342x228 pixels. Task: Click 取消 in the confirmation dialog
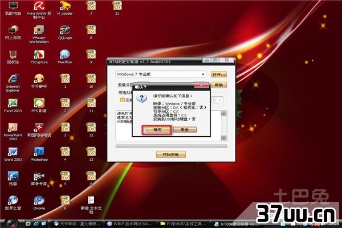pos(185,130)
